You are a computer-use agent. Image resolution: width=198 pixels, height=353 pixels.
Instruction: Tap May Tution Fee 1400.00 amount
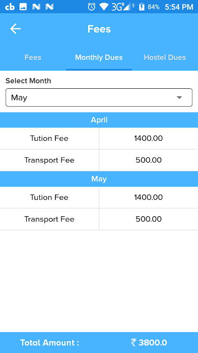point(148,197)
